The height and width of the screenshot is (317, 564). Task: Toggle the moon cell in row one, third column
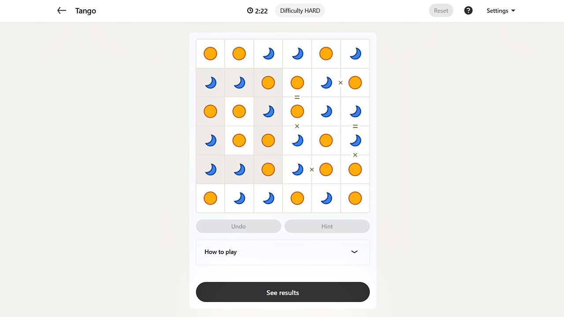[x=268, y=54]
